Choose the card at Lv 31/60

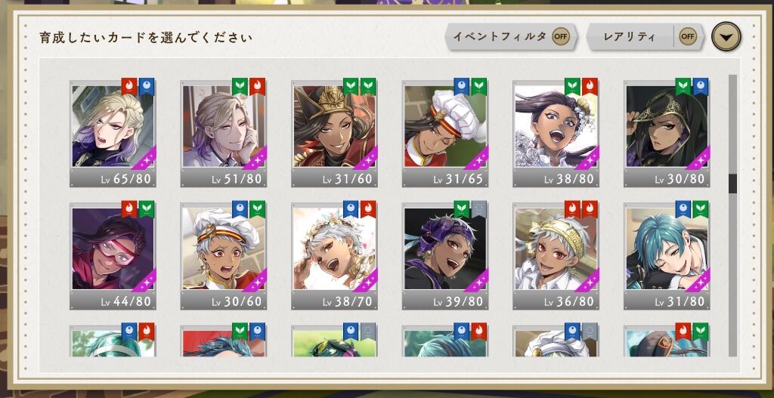click(334, 134)
